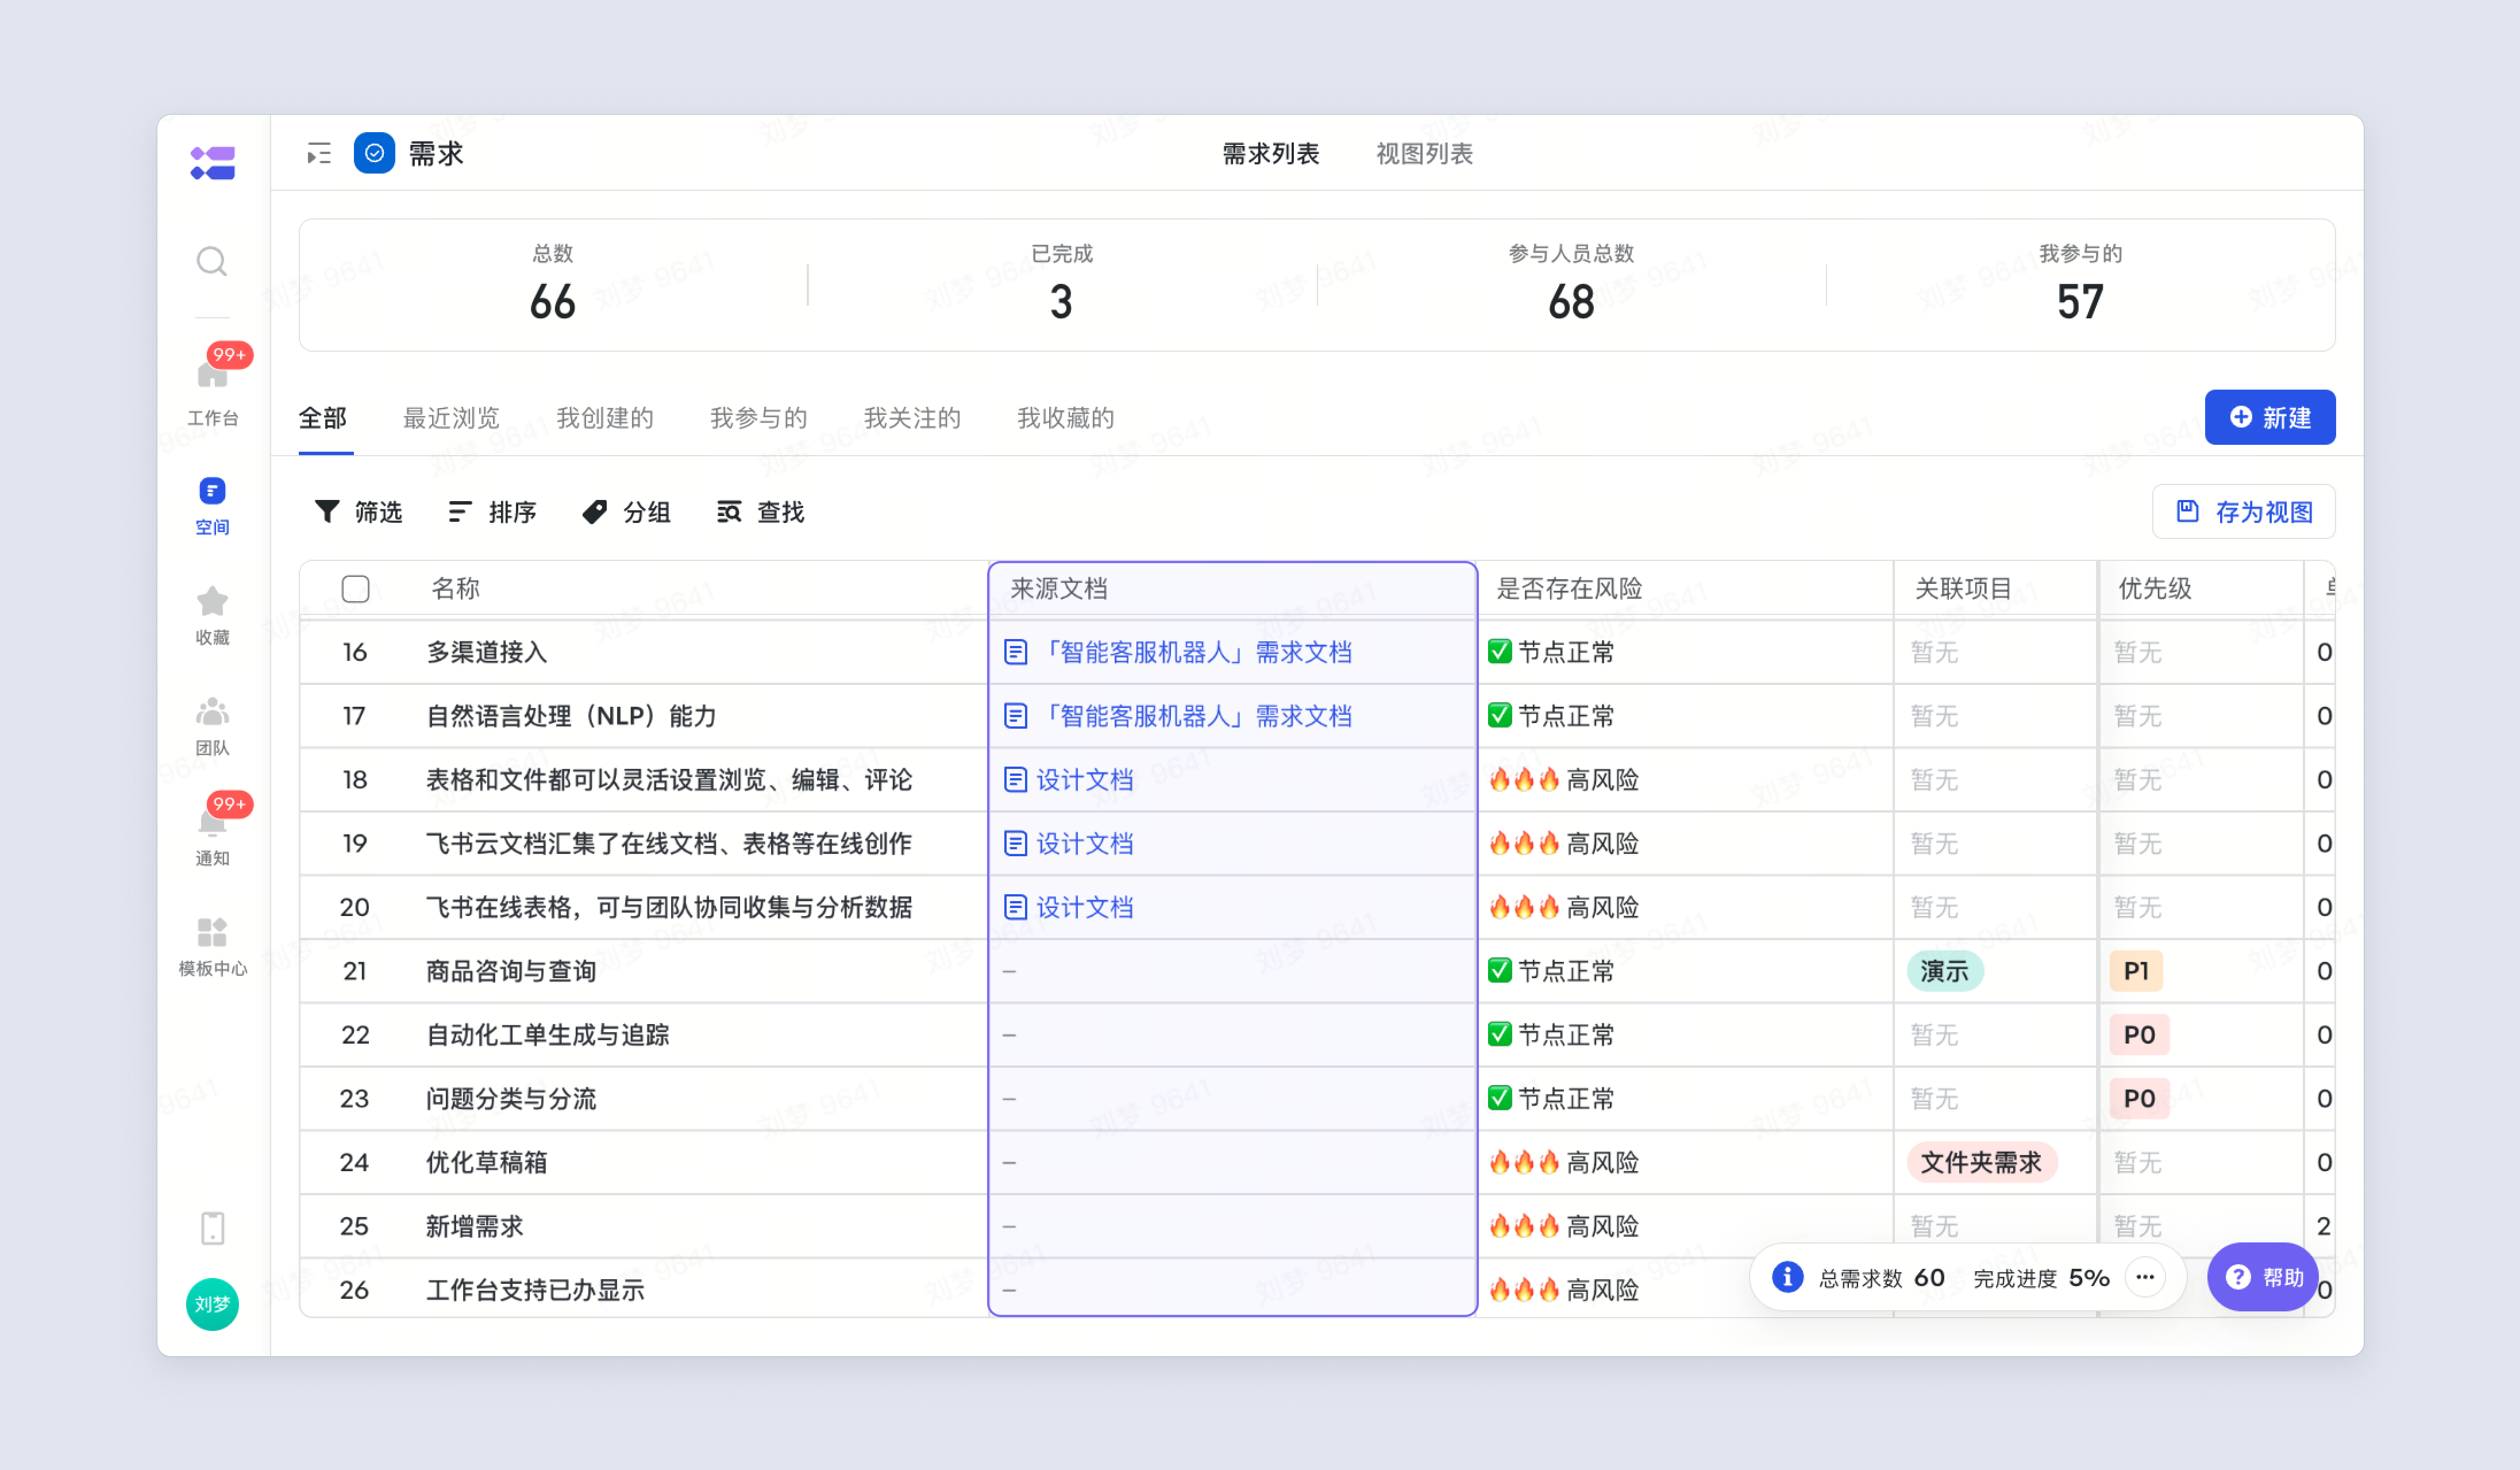This screenshot has height=1470, width=2520.
Task: Open 设计文档 link in row 20
Action: tap(1084, 907)
